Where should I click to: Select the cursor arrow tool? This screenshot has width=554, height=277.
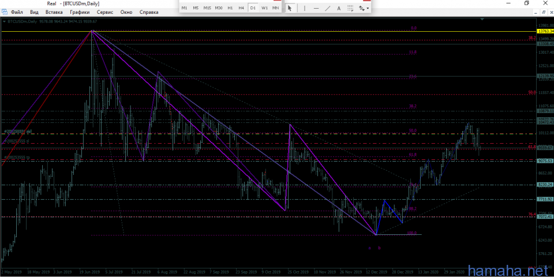pyautogui.click(x=290, y=8)
